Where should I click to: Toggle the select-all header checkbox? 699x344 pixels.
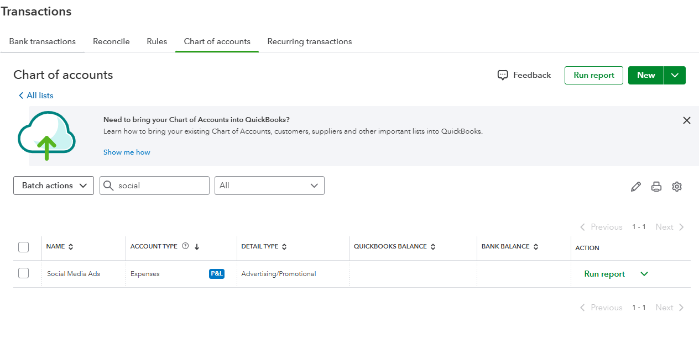point(23,247)
